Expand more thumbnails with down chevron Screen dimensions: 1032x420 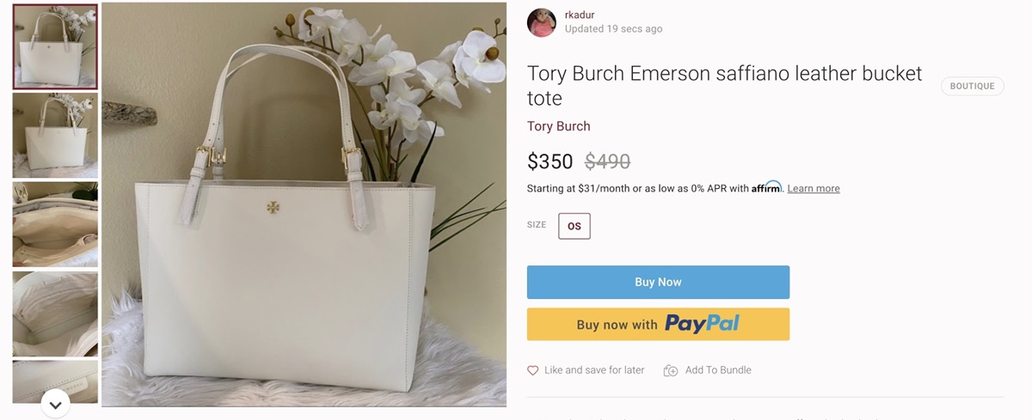(x=56, y=404)
